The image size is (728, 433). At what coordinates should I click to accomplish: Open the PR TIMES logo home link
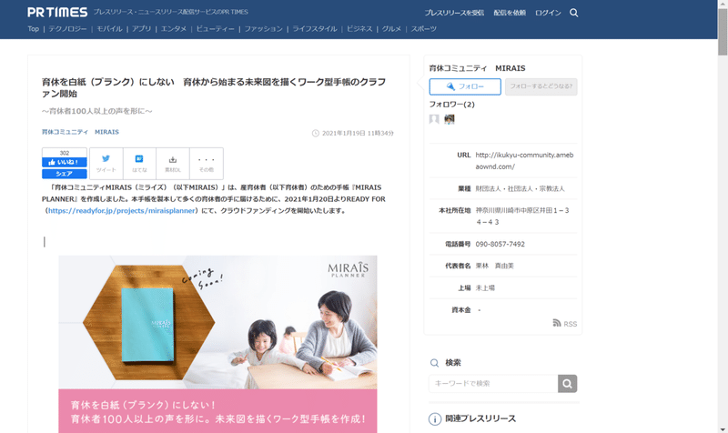click(x=57, y=12)
